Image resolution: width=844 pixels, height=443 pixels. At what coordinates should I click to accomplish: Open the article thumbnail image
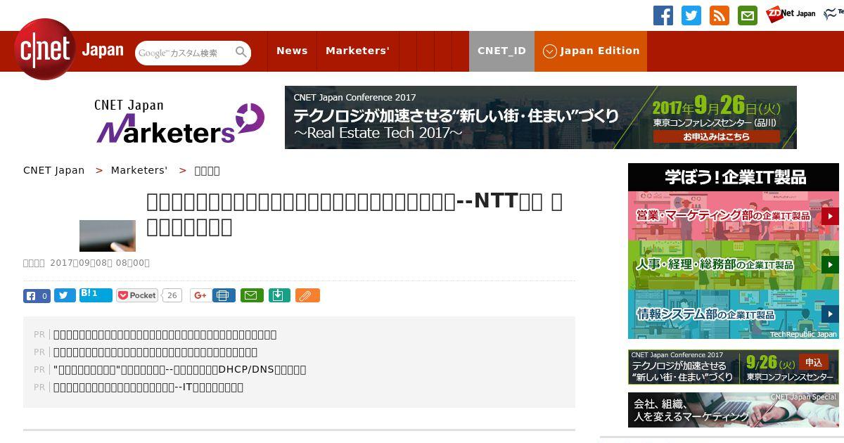[108, 236]
